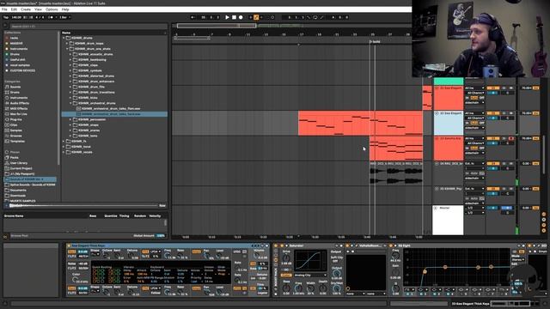Screen dimensions: 550x309
Task: Select the MIDI clip on track 22
Action: 360,123
